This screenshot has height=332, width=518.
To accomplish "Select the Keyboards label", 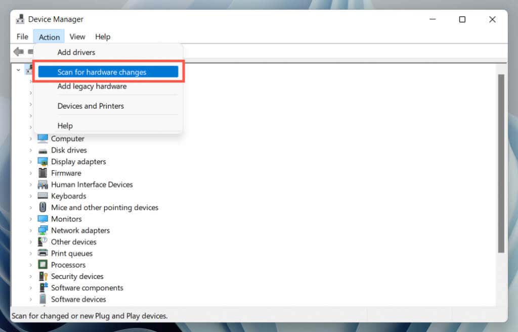I will pos(68,196).
